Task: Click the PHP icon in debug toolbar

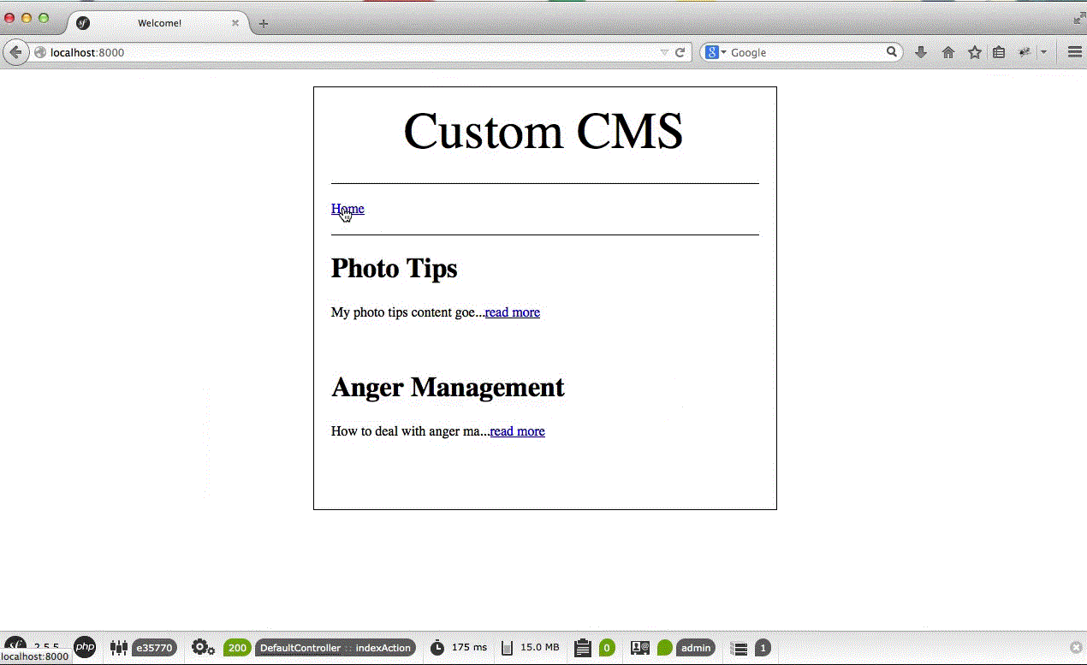Action: (x=85, y=647)
